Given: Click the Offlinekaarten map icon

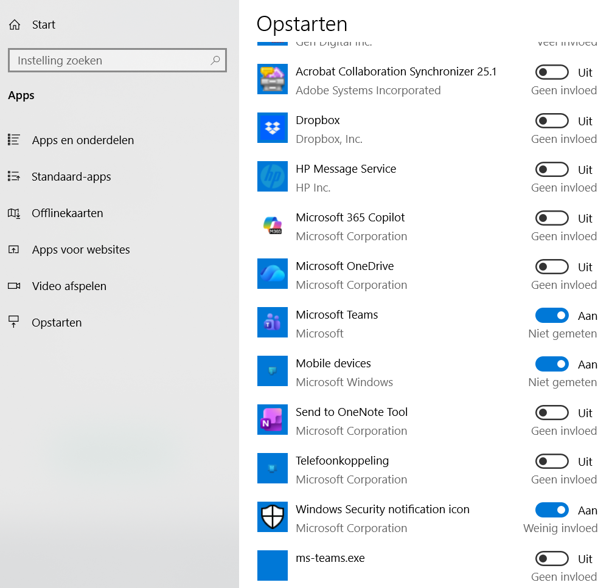Looking at the screenshot, I should coord(13,213).
